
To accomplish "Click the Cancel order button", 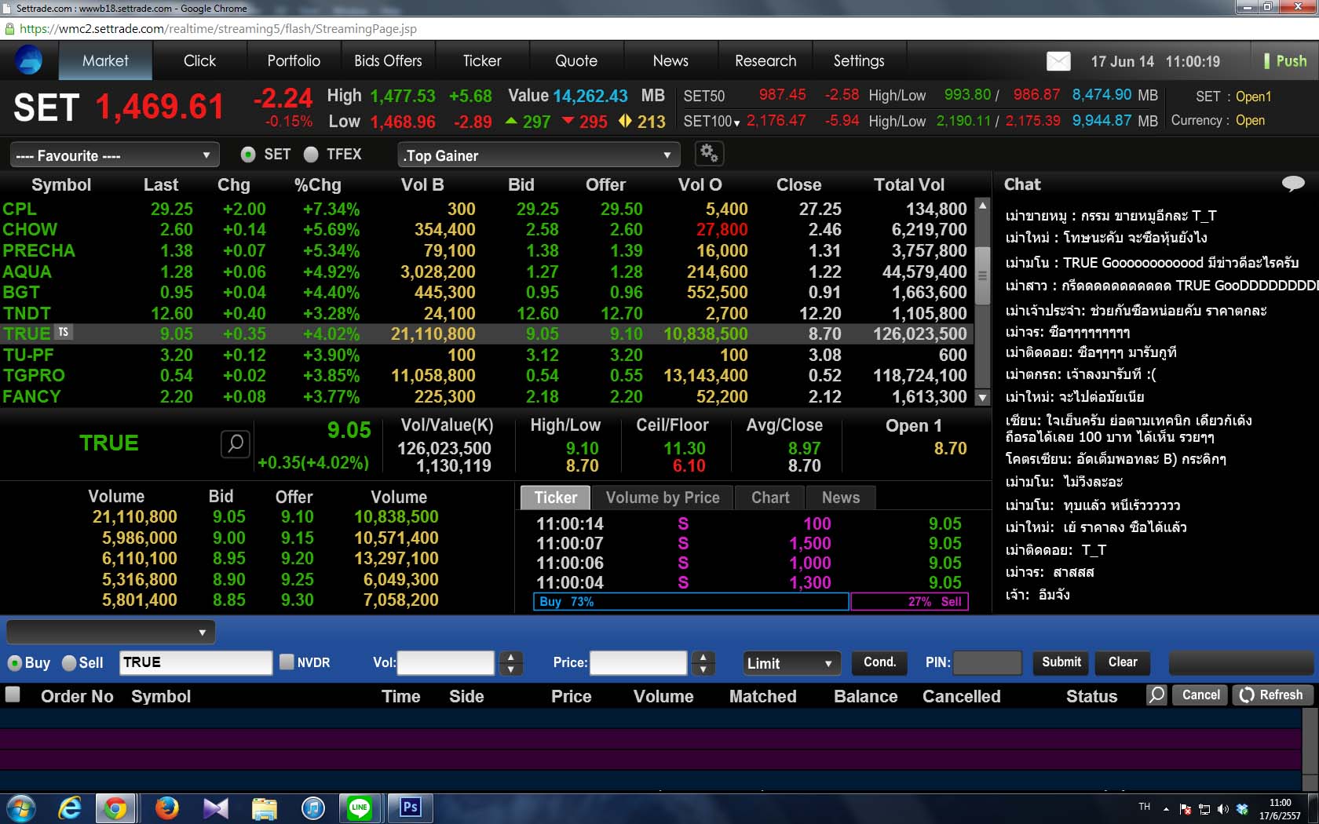I will pos(1201,695).
